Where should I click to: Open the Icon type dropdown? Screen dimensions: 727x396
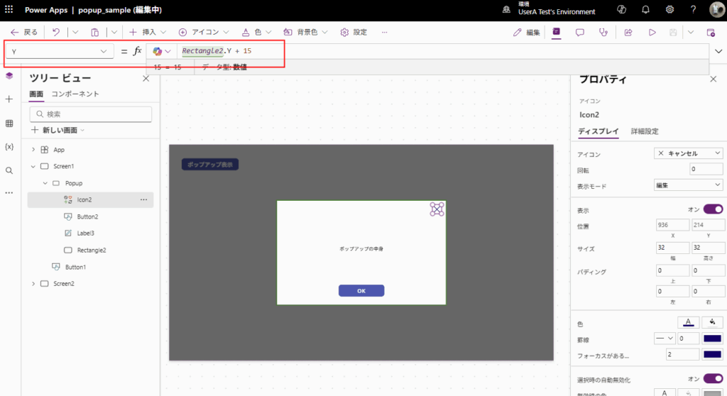689,153
